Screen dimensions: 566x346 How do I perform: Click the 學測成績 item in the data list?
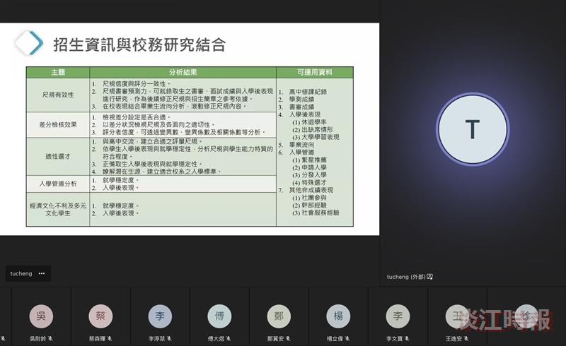(301, 100)
